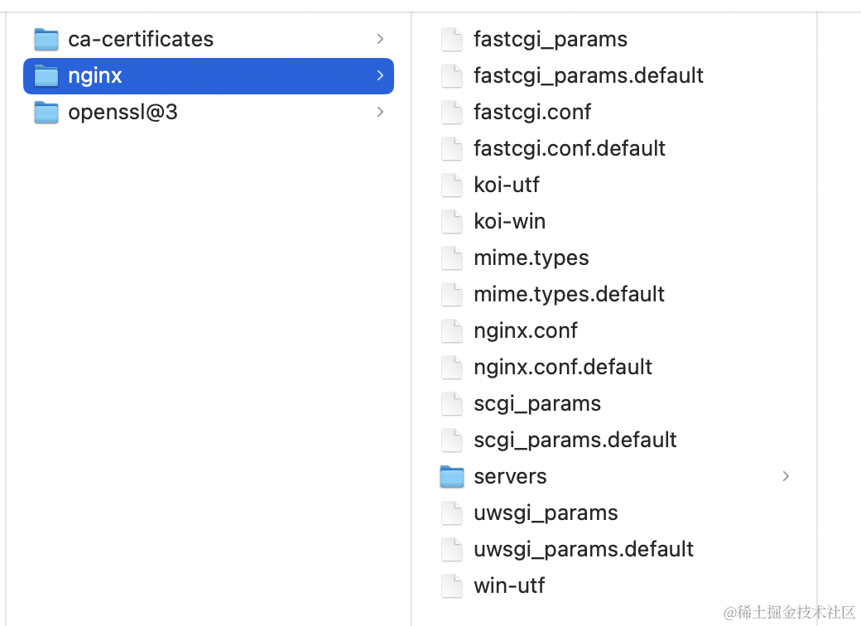Image resolution: width=861 pixels, height=626 pixels.
Task: Click the nginx folder icon
Action: (46, 76)
